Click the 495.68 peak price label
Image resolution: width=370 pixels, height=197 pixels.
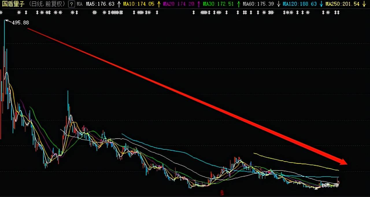point(20,23)
